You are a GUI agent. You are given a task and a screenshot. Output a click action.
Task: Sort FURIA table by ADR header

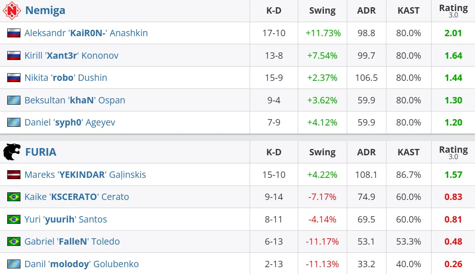366,152
